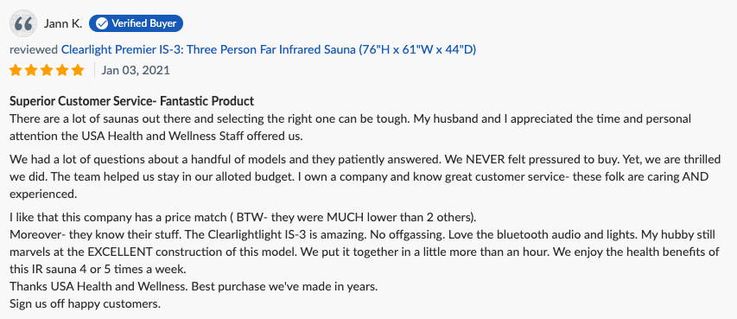This screenshot has width=737, height=319.
Task: Select the fifth rating star
Action: tap(78, 70)
